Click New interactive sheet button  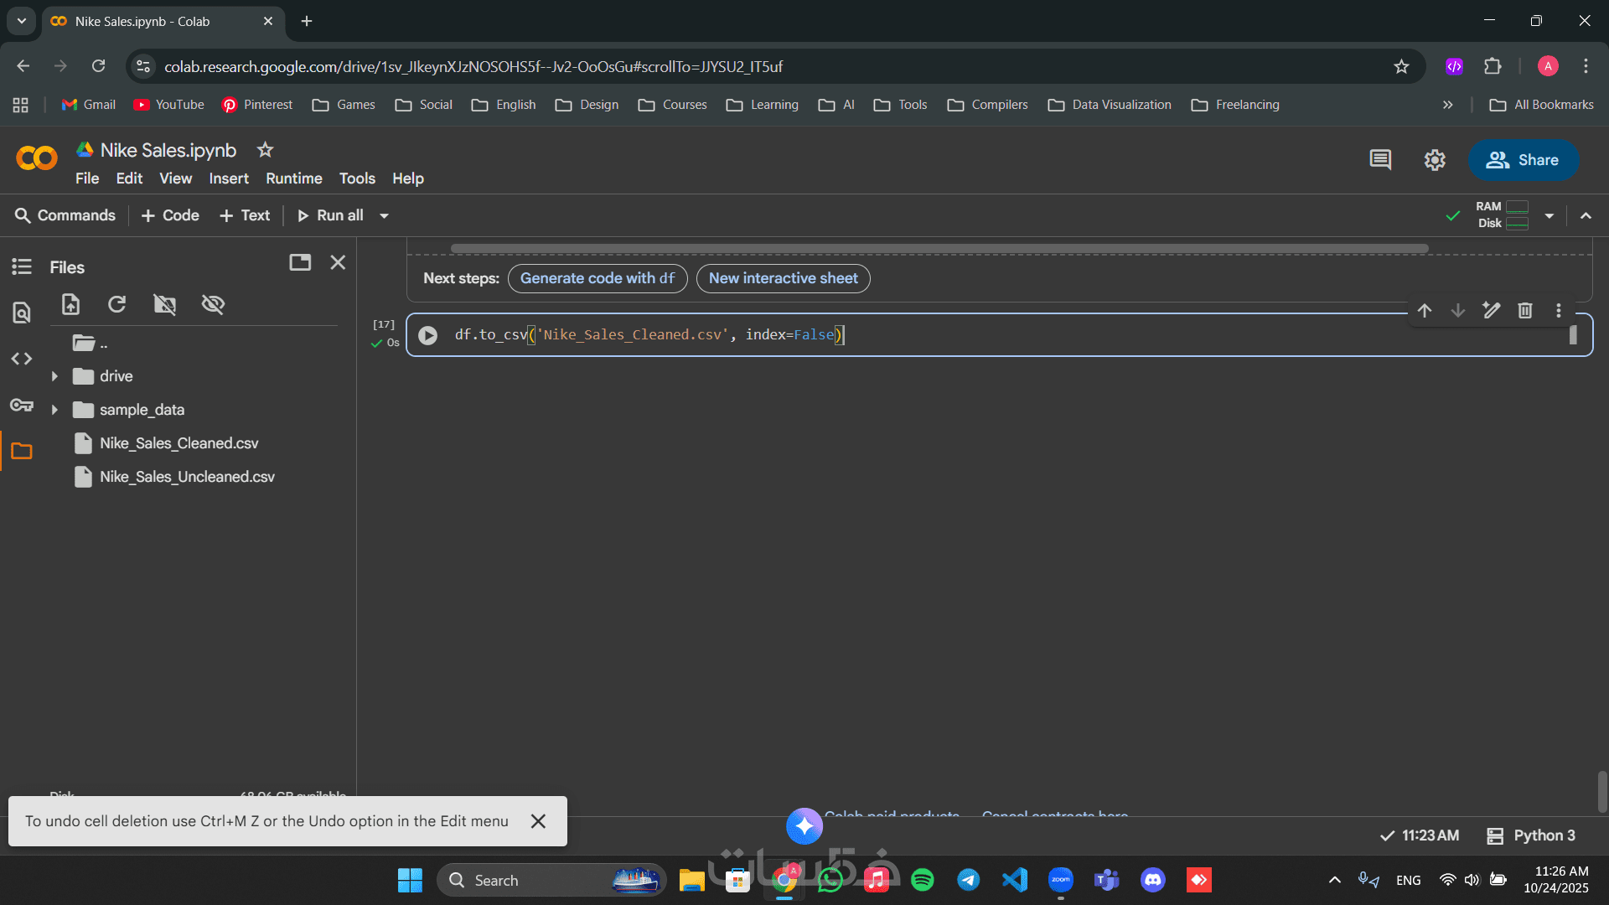[x=783, y=278]
